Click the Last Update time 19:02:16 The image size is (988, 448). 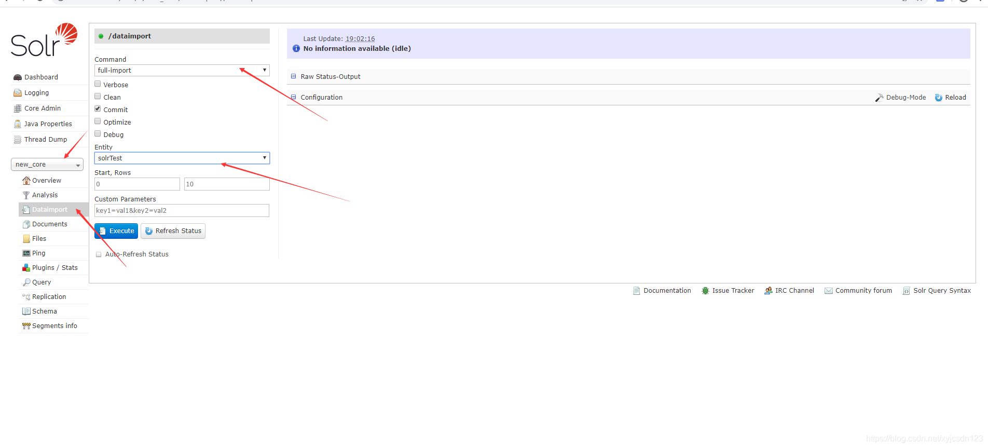(360, 39)
